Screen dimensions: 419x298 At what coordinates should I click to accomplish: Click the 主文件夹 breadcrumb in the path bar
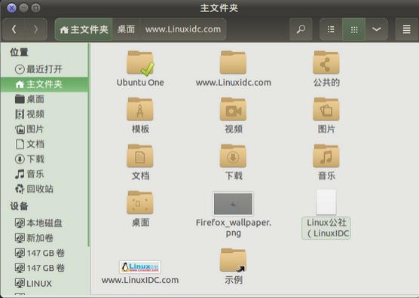click(x=84, y=29)
